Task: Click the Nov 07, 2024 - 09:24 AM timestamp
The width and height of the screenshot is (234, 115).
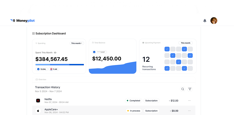Action: point(57,102)
